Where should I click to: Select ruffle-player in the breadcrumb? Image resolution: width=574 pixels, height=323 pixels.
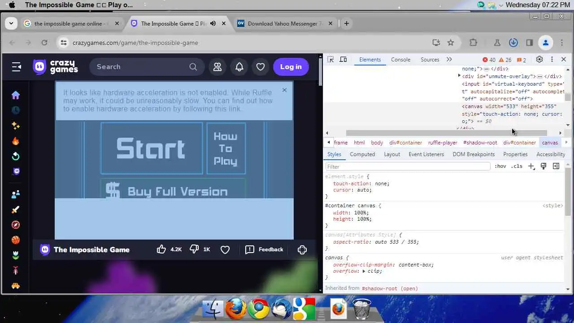443,143
